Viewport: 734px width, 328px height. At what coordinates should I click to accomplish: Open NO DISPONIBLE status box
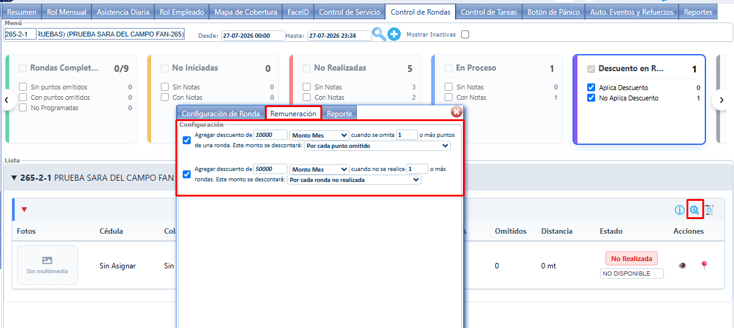tap(632, 274)
